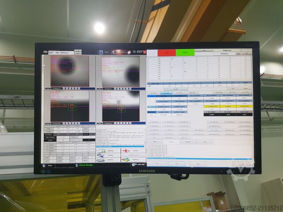
Task: Click the recipe name field 0001 - 400_600Glass
Action: [61, 53]
